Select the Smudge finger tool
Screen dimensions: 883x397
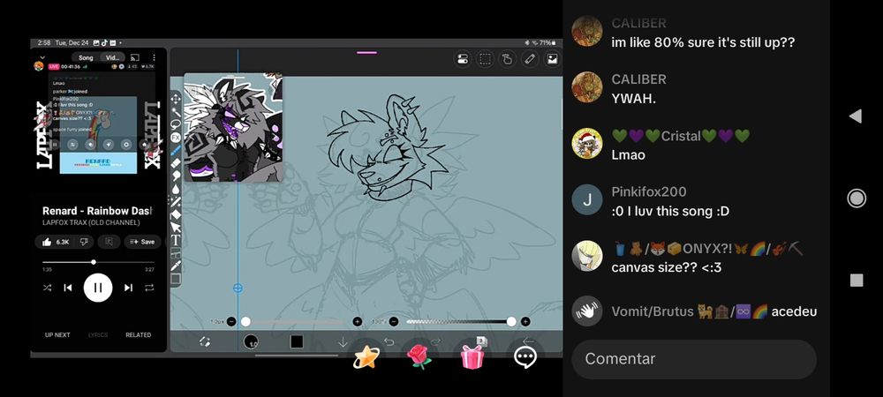coord(176,176)
